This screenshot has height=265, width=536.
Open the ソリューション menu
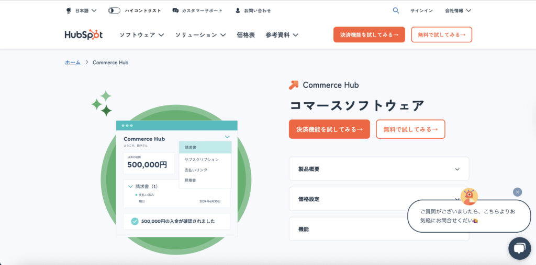point(200,35)
